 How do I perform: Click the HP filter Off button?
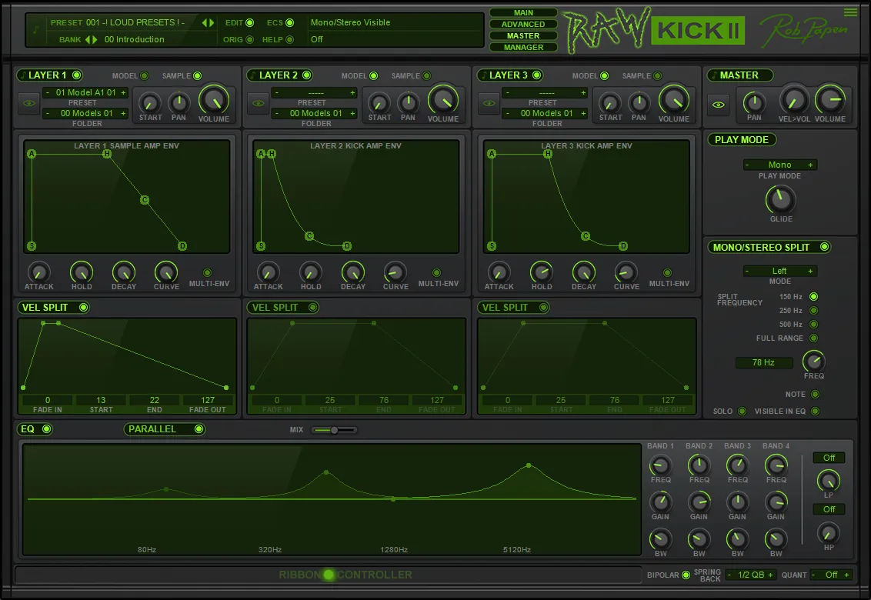point(829,509)
